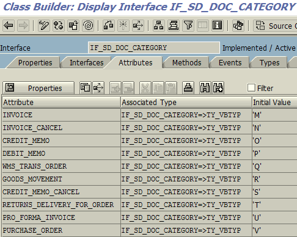Click the where-used arrow icon in the attributes toolbar
The height and width of the screenshot is (237, 297).
pos(98,88)
